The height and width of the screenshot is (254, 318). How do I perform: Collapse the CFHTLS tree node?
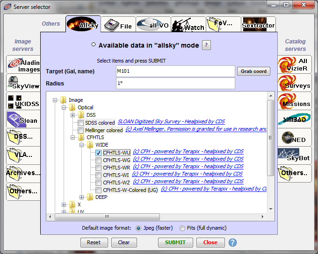[x=72, y=137]
